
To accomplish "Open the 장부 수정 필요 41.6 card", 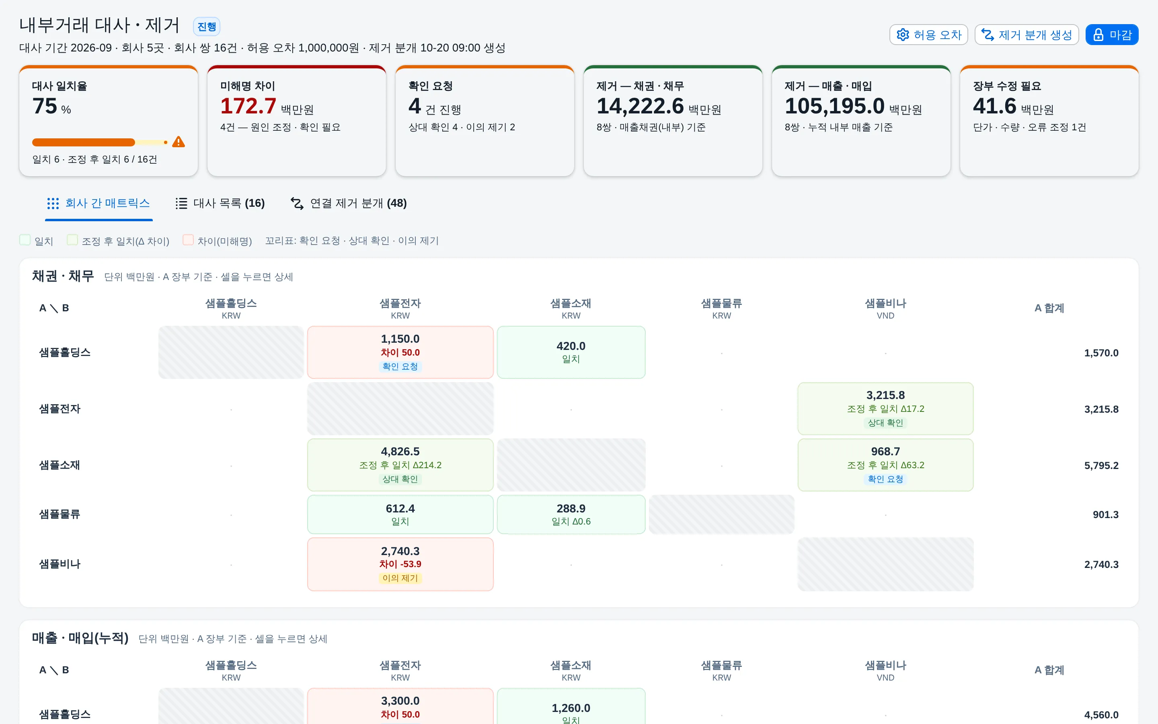I will tap(1049, 121).
